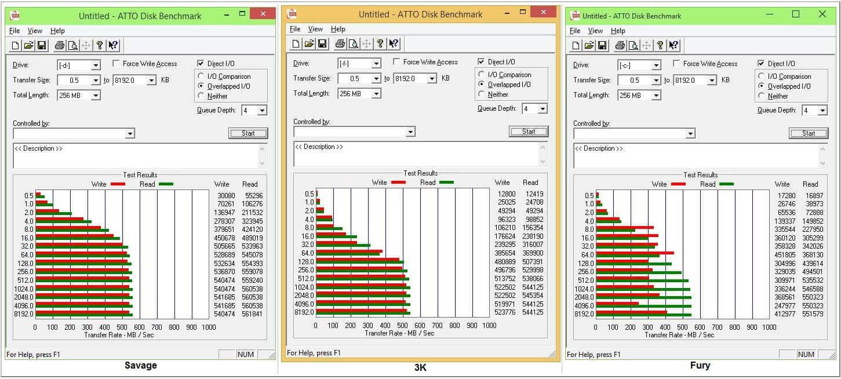The height and width of the screenshot is (379, 841).
Task: Click Print icon in Savage benchmark window
Action: [x=59, y=45]
